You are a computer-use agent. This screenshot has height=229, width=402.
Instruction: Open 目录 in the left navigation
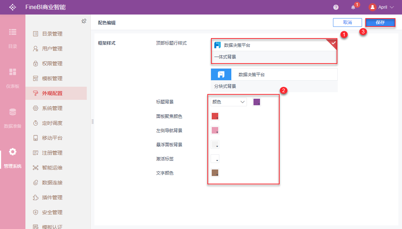coord(13,38)
